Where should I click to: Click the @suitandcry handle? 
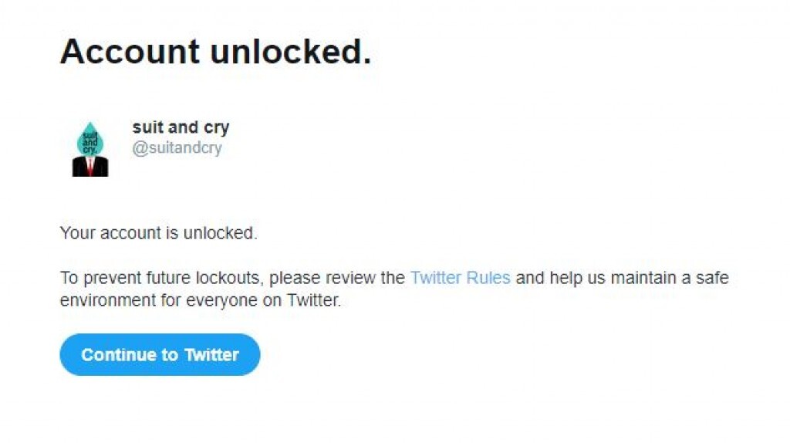177,148
